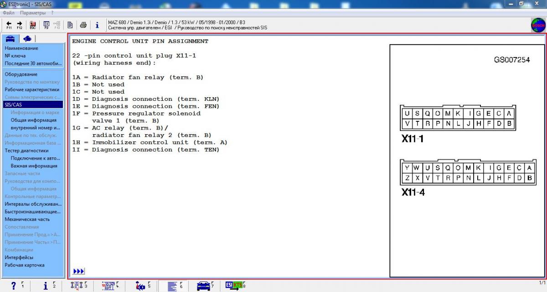The height and width of the screenshot is (292, 547).
Task: Open Общая информация under SIS/CAS
Action: click(x=34, y=120)
